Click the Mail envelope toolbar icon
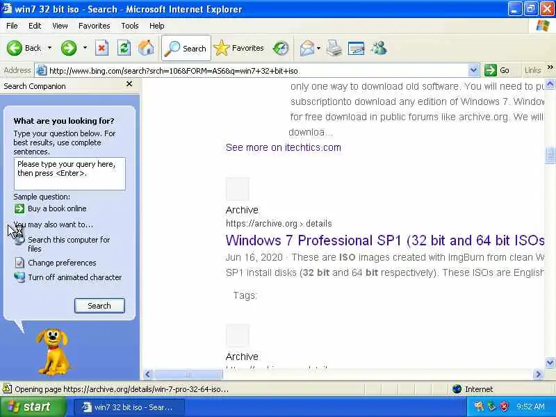Viewport: 556px width, 417px height. (x=307, y=48)
